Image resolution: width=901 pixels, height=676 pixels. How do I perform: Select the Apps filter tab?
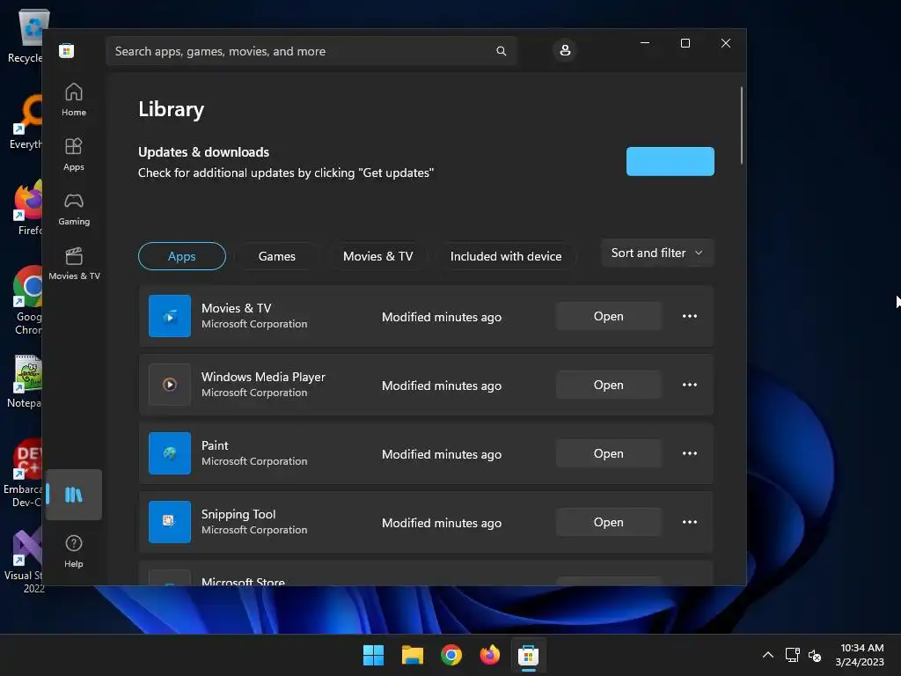tap(181, 256)
